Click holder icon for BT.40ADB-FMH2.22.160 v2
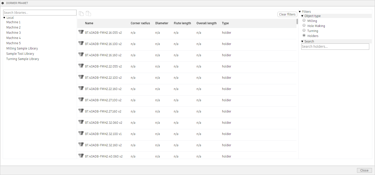This screenshot has height=175, width=375. point(81,88)
